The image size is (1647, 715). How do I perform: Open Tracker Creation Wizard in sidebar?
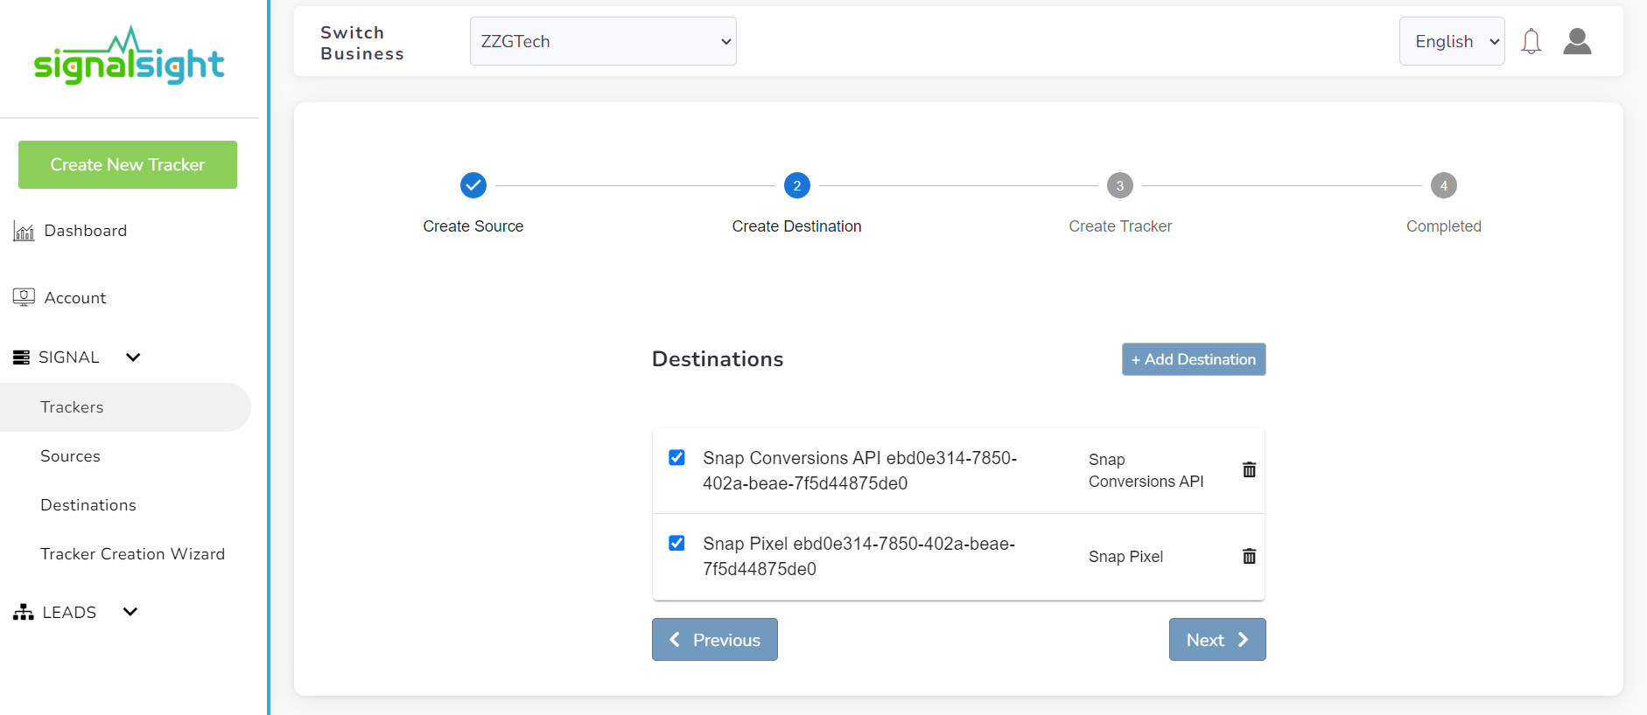tap(132, 554)
